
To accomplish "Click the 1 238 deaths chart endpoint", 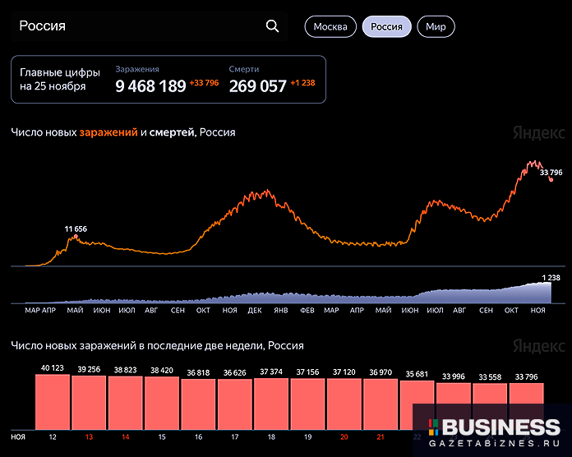I will point(549,283).
